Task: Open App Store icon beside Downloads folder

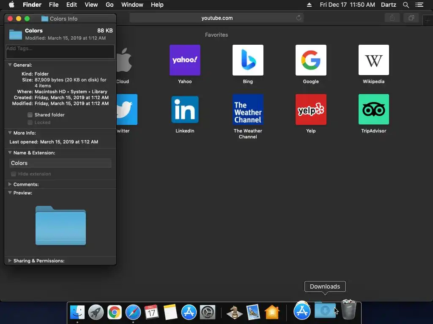Action: (302, 311)
